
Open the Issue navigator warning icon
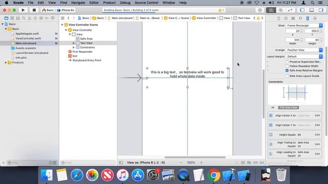click(x=30, y=18)
